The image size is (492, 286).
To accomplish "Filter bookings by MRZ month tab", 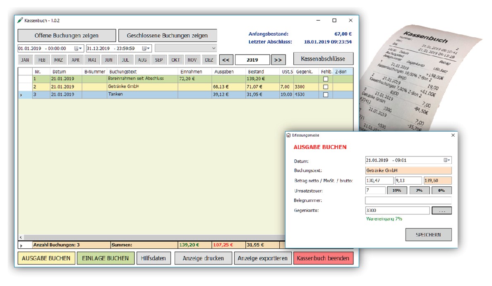I will (x=59, y=60).
